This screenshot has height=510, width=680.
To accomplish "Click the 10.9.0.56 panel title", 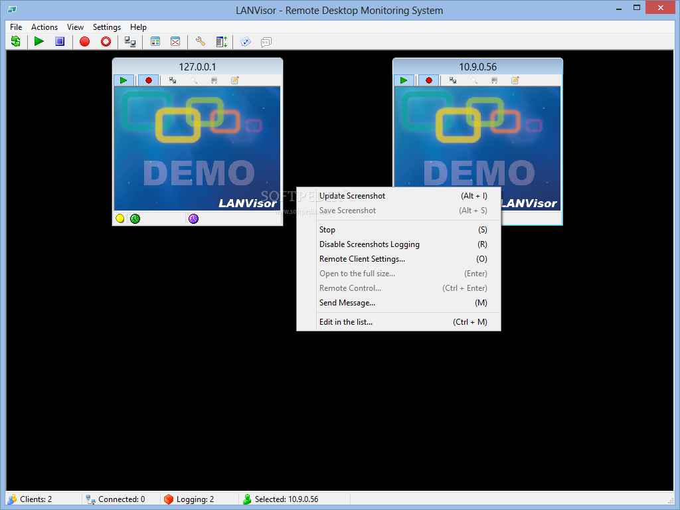I will click(x=477, y=67).
